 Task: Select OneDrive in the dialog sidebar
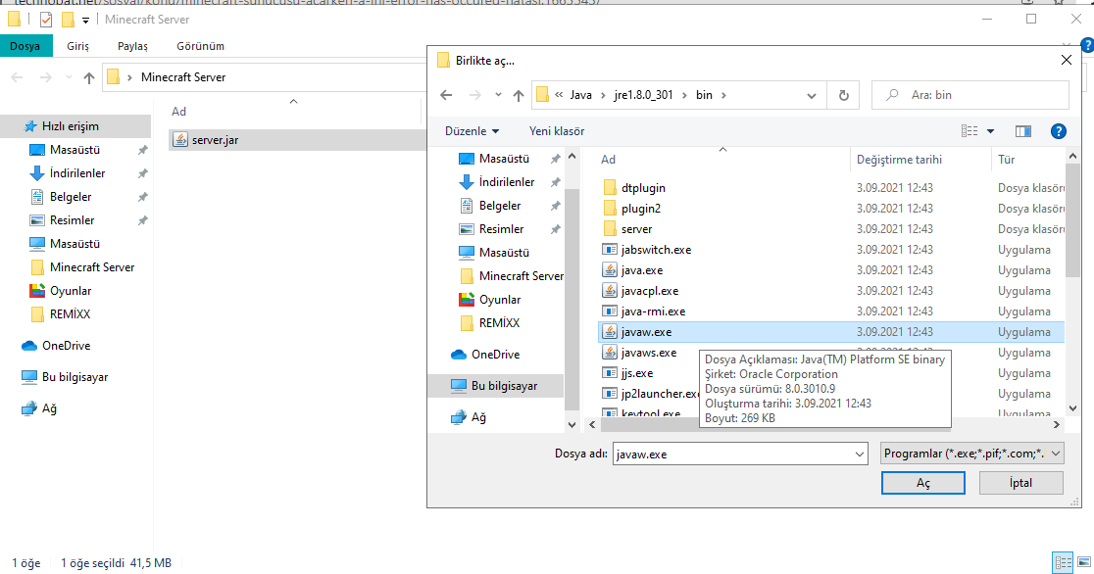pyautogui.click(x=495, y=355)
